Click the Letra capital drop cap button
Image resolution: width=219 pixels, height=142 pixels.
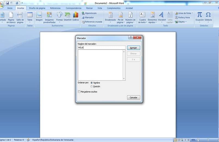point(170,18)
